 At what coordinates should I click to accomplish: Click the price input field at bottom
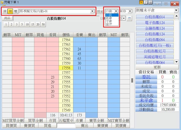coord(66,126)
